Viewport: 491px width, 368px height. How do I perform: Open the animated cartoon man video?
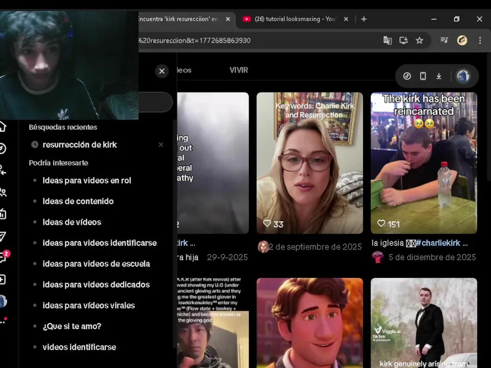[310, 323]
